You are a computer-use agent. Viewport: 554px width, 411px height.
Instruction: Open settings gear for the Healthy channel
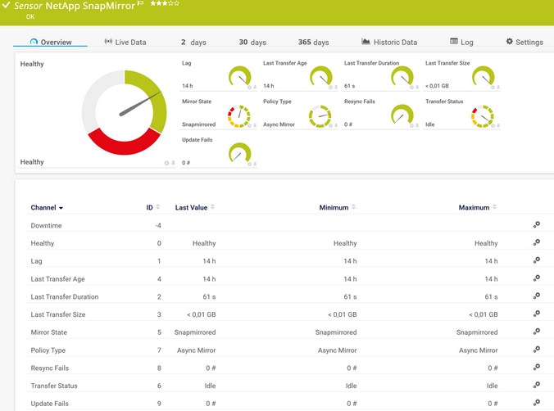coord(536,243)
